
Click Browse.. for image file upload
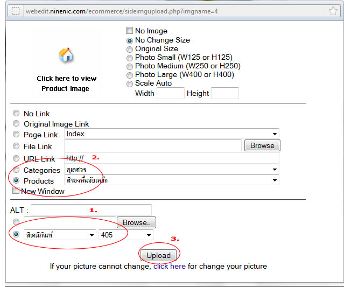(136, 222)
